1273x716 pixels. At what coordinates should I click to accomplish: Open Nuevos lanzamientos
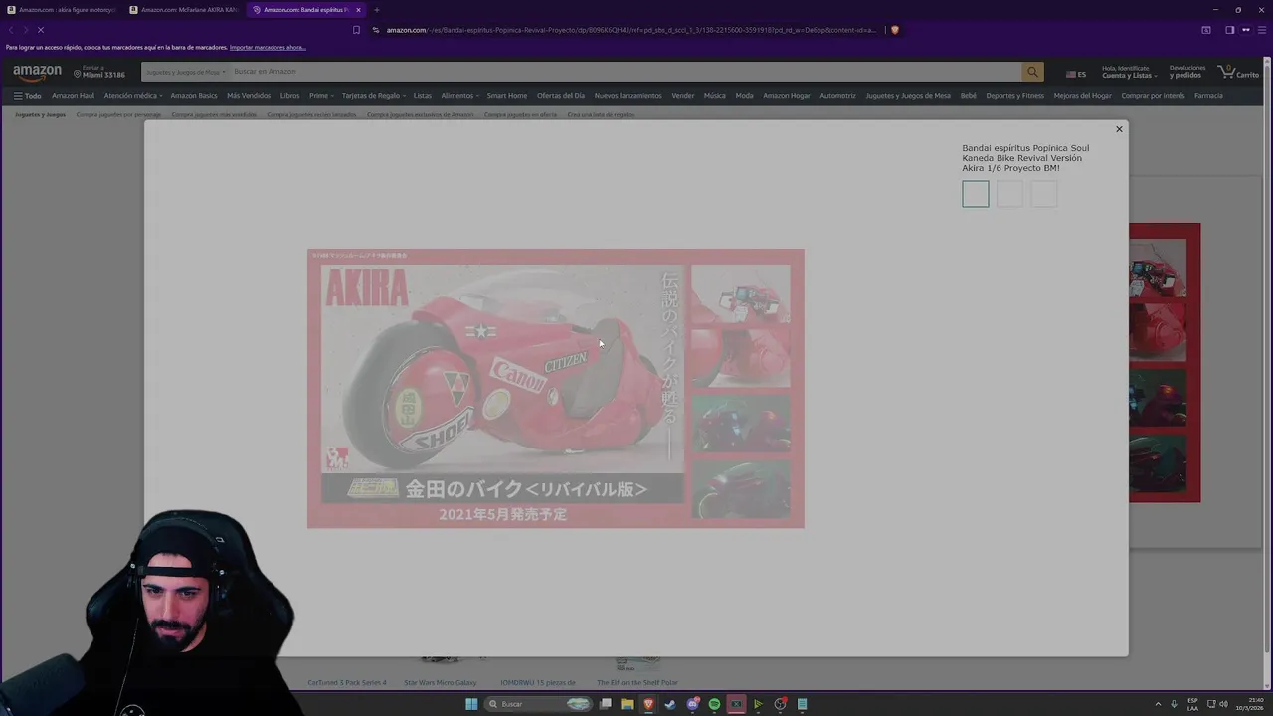(x=628, y=96)
